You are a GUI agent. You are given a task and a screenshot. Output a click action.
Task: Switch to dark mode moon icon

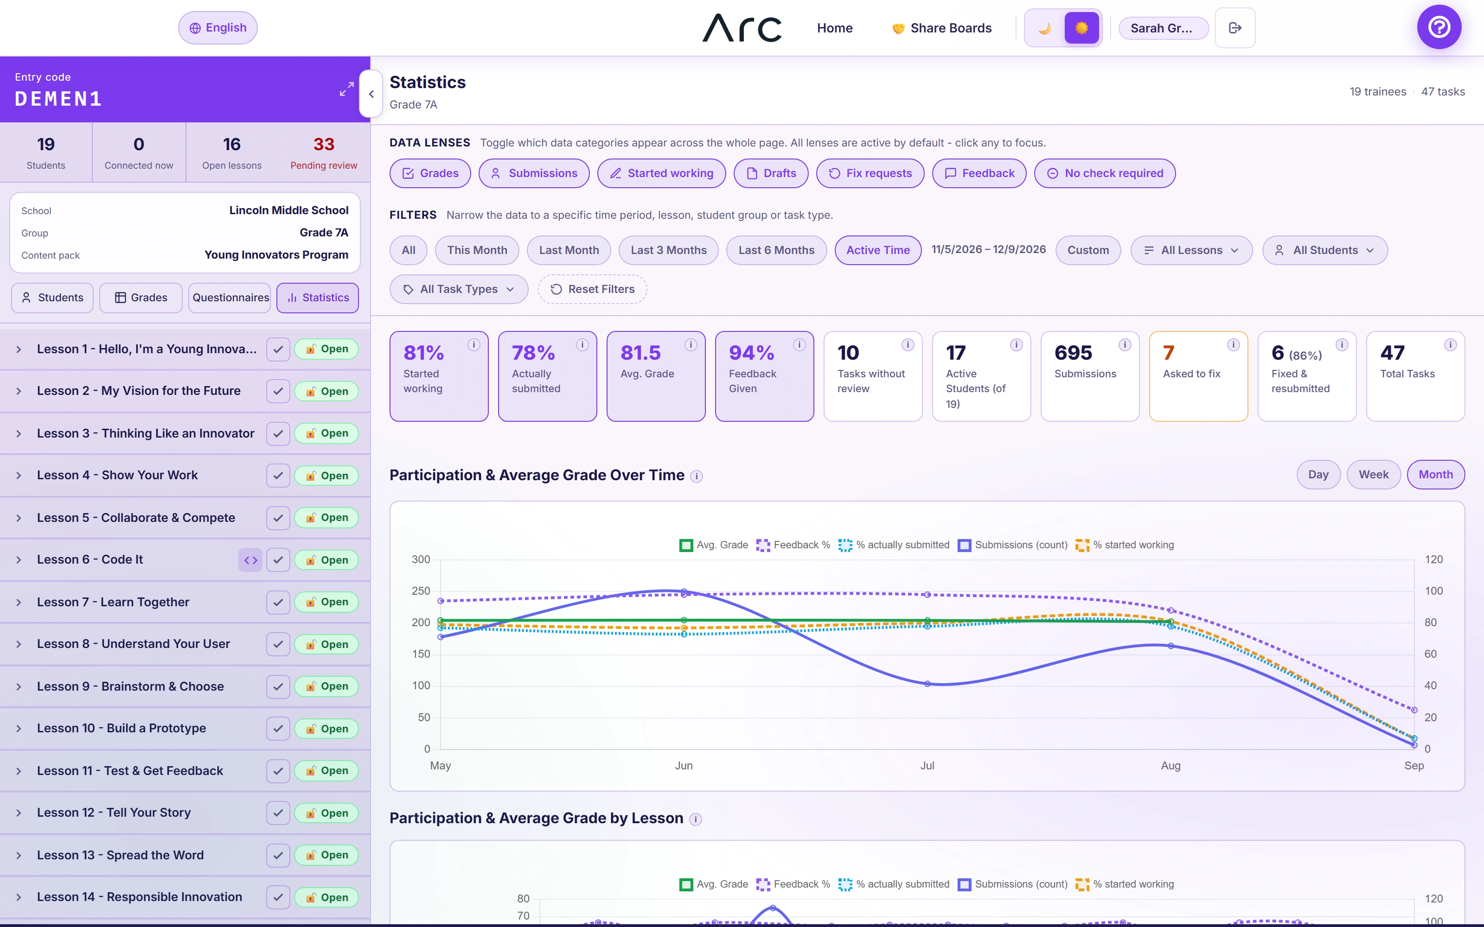[1045, 28]
